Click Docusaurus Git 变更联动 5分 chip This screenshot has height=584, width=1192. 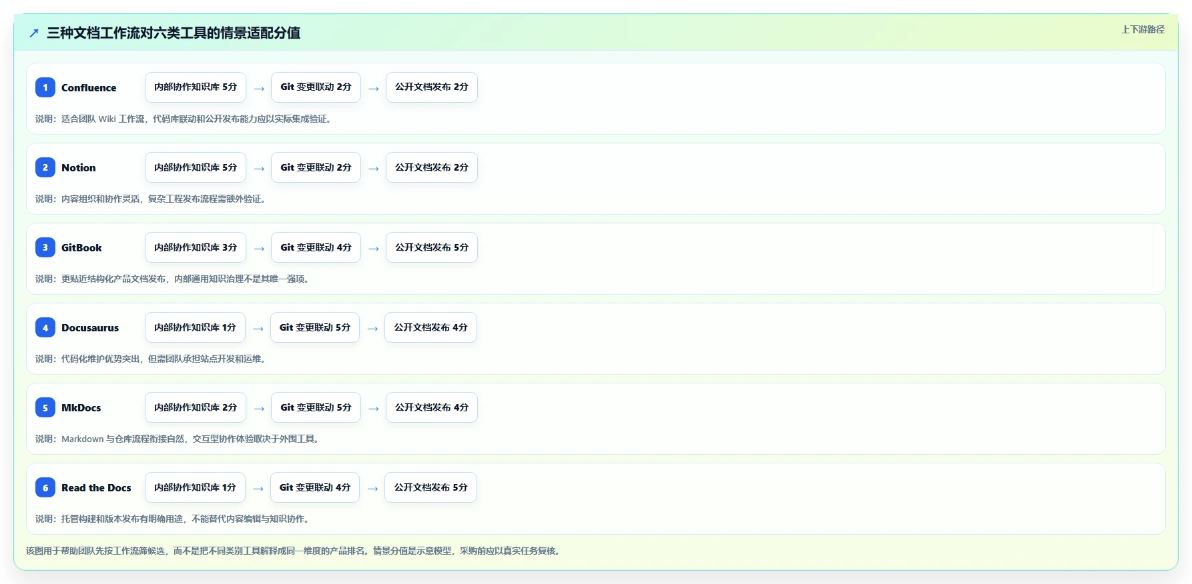coord(315,327)
